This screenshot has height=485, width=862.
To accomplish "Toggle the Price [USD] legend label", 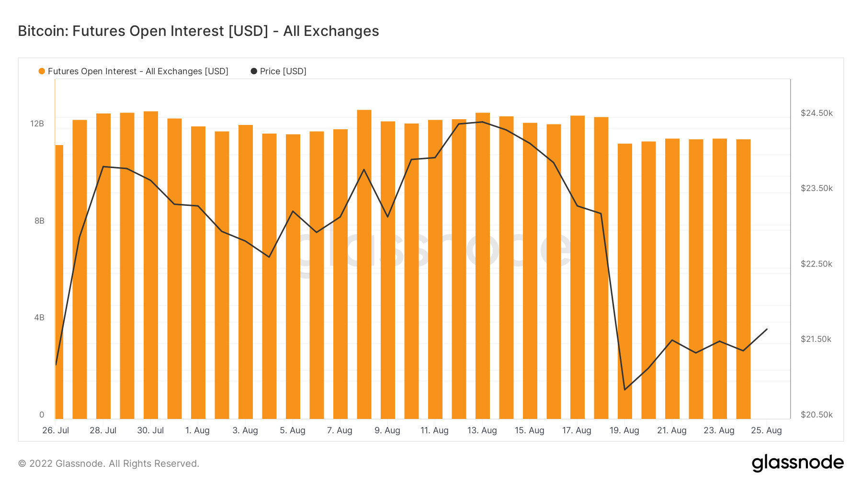I will click(283, 71).
